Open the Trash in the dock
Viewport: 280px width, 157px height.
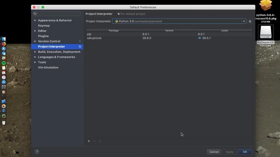(x=3, y=123)
